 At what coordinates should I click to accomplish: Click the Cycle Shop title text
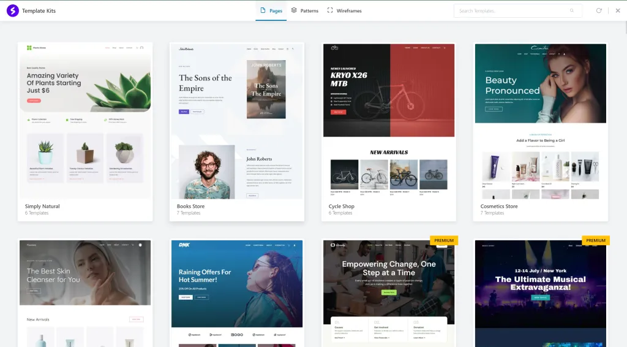(341, 207)
